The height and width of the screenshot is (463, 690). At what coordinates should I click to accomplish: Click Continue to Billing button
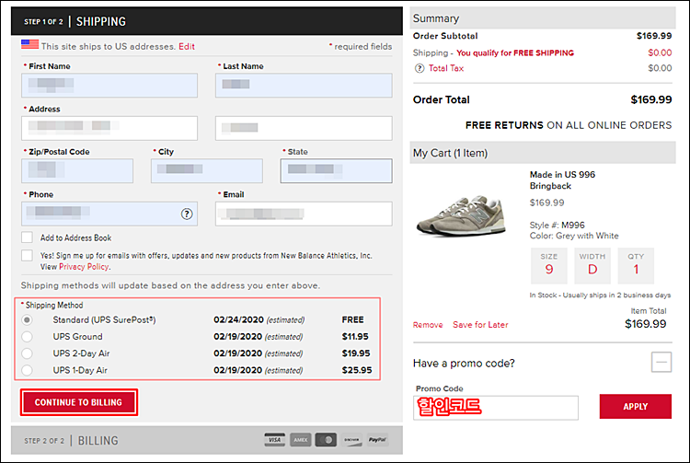(x=79, y=402)
